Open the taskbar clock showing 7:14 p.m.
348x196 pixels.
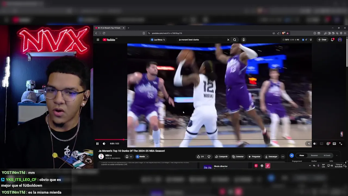click(x=339, y=166)
